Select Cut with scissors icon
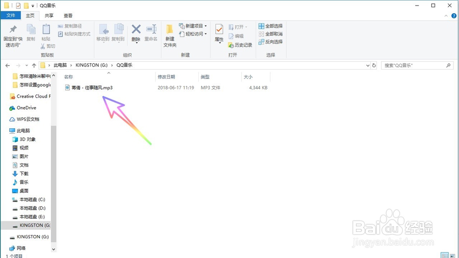The image size is (459, 258). [48, 46]
